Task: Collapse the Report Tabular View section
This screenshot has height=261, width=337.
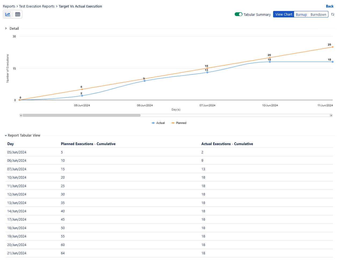Action: (x=6, y=135)
